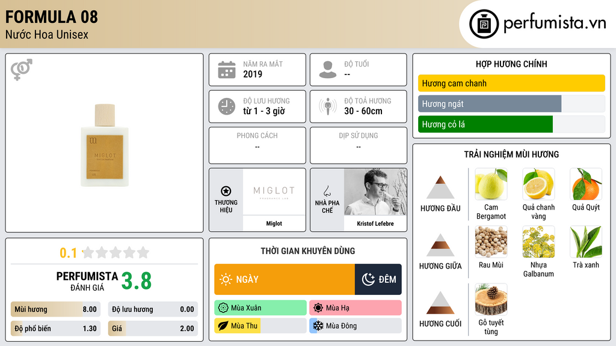
Task: Open the Quả chanh vàng note image
Action: click(x=538, y=184)
